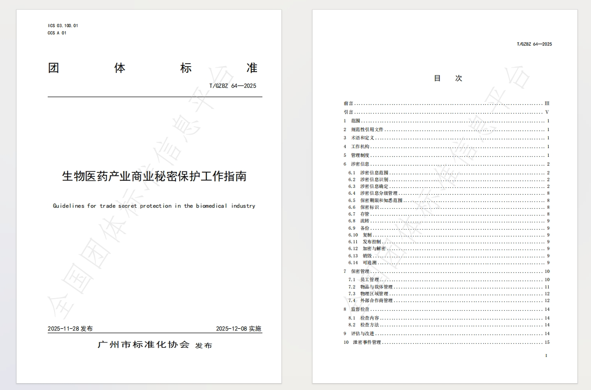Click the 目次 heading on the contents page
The height and width of the screenshot is (390, 591).
click(448, 78)
